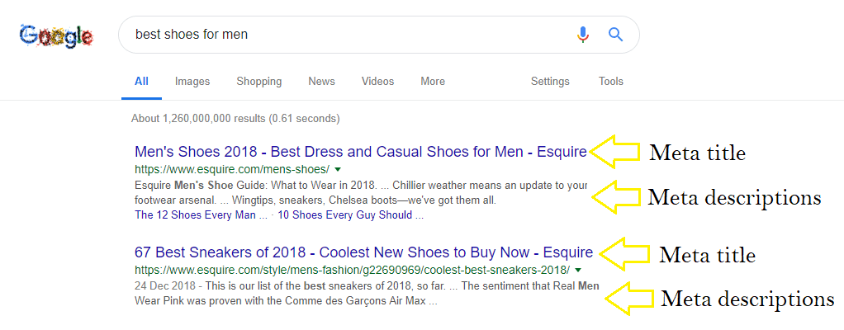Screen dimensions: 844x330
Task: Expand the More search categories menu
Action: [433, 82]
